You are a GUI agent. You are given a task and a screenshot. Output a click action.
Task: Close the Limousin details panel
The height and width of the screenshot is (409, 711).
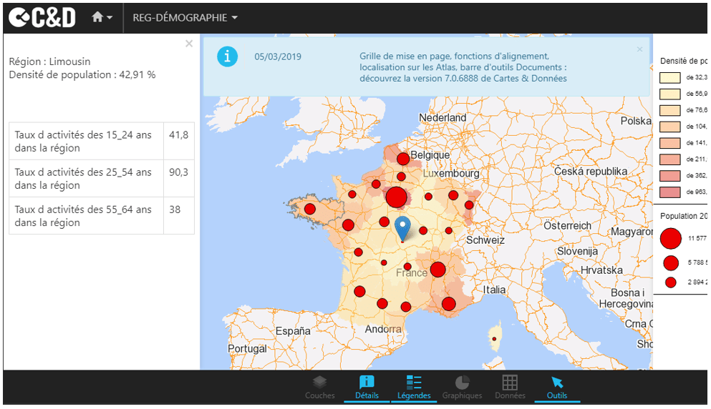tap(189, 44)
